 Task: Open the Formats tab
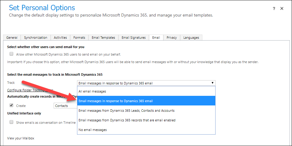pyautogui.click(x=79, y=38)
